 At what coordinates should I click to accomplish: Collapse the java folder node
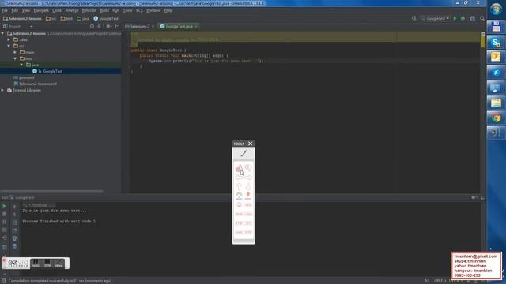coord(21,65)
